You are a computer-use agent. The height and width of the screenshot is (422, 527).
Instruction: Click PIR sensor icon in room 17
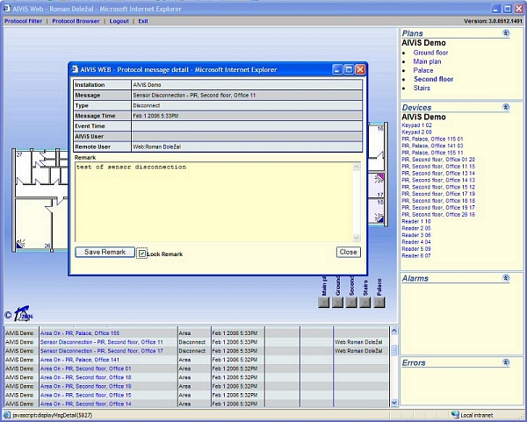(379, 178)
